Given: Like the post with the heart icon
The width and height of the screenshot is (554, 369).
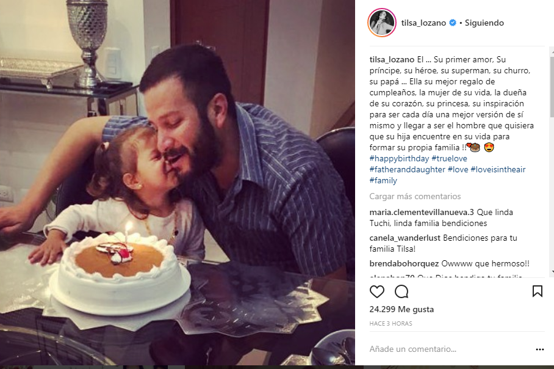Looking at the screenshot, I should pos(376,291).
